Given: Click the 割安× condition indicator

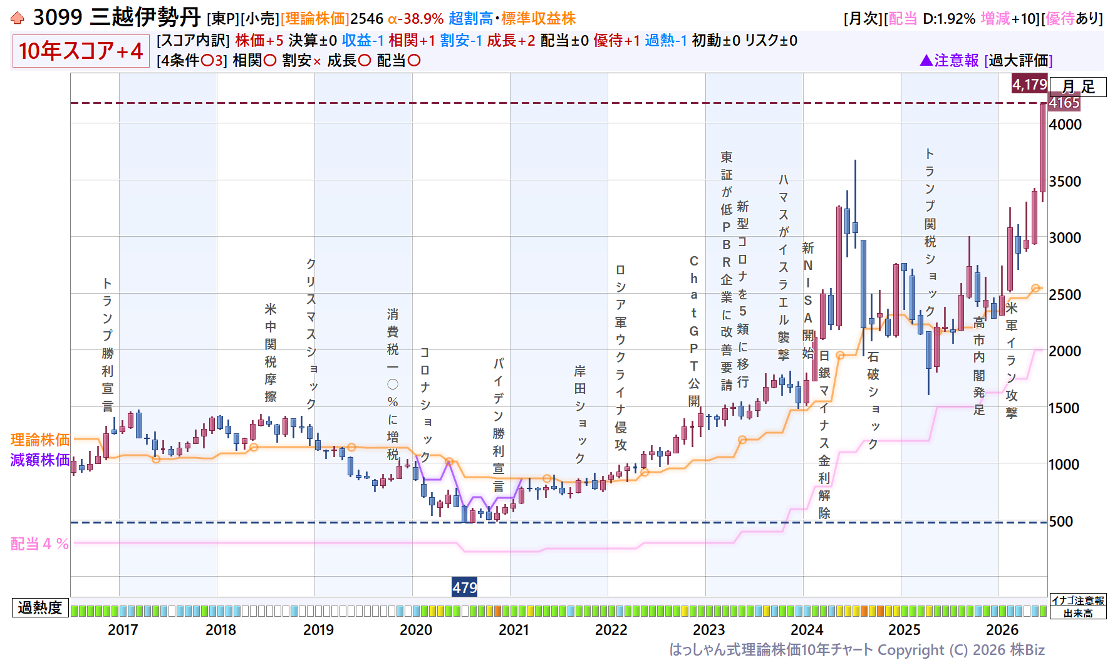Looking at the screenshot, I should pyautogui.click(x=302, y=61).
